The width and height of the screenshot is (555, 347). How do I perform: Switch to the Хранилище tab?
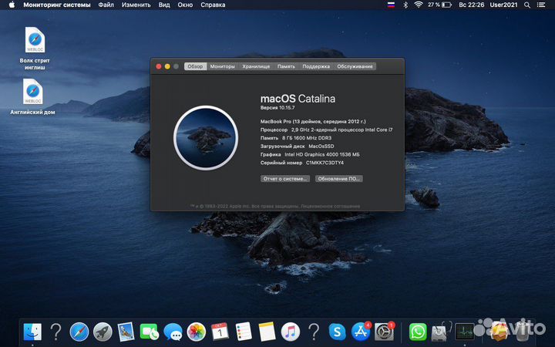[x=256, y=66]
